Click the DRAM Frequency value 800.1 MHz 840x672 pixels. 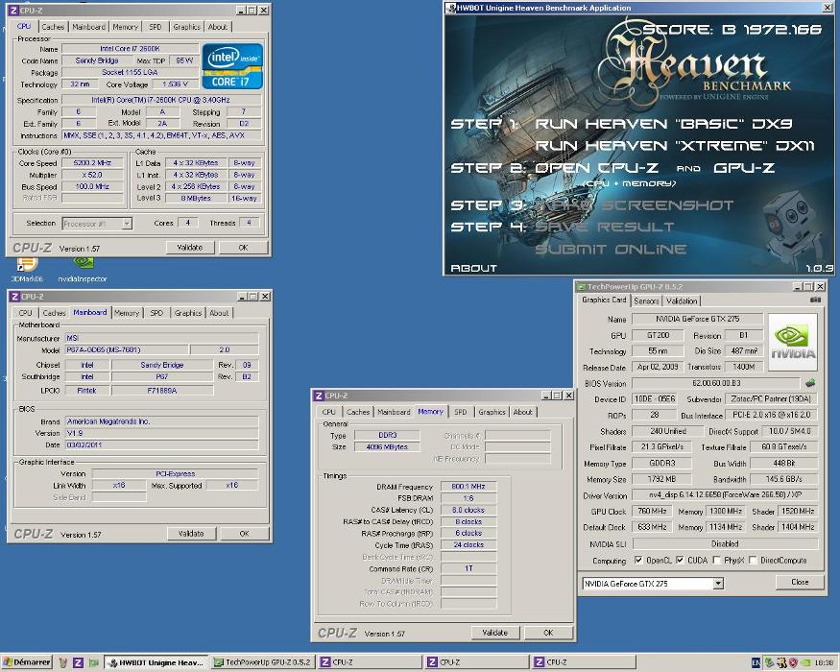coord(468,487)
